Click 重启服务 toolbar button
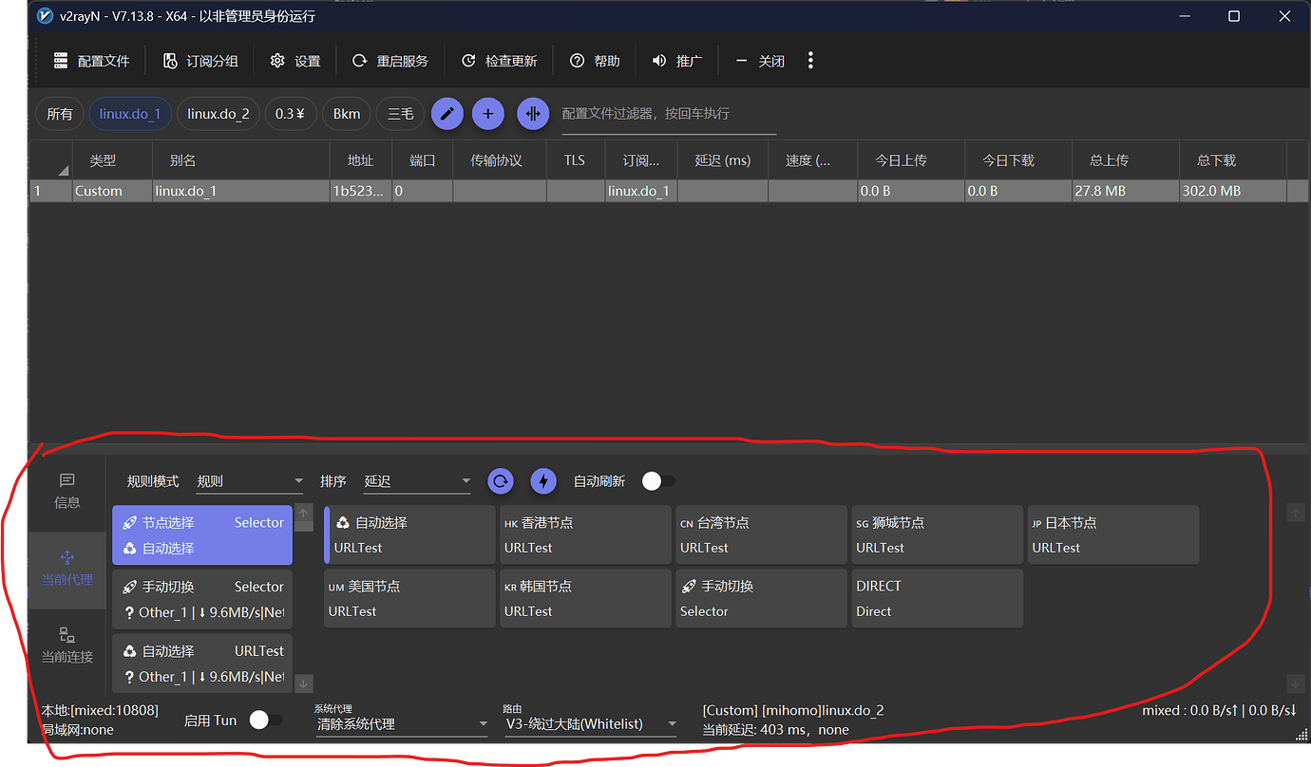Viewport: 1311px width, 767px height. [390, 61]
